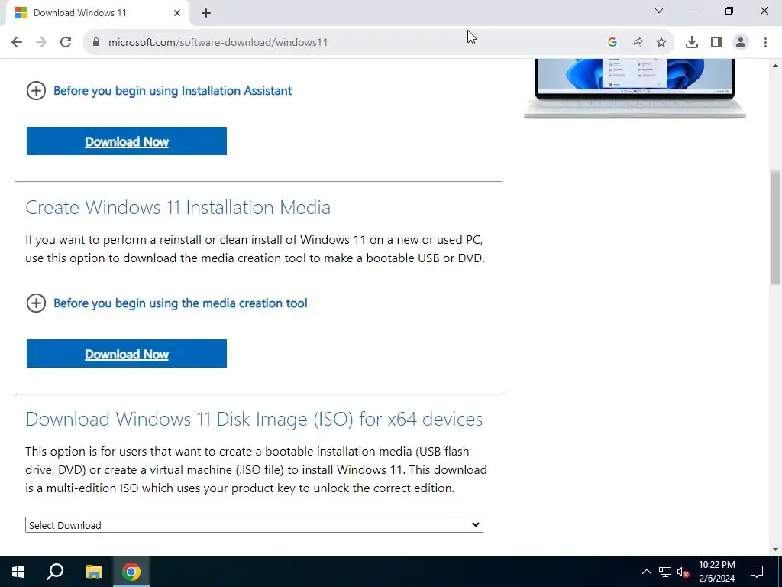Open network status tray icon
Screen dimensions: 782x587
pos(665,572)
